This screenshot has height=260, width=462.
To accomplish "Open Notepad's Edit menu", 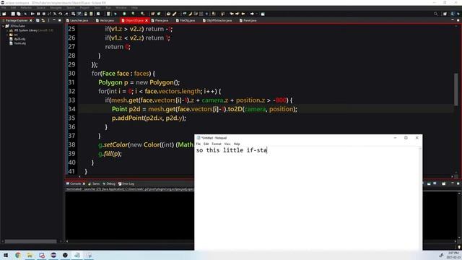I will pyautogui.click(x=206, y=144).
